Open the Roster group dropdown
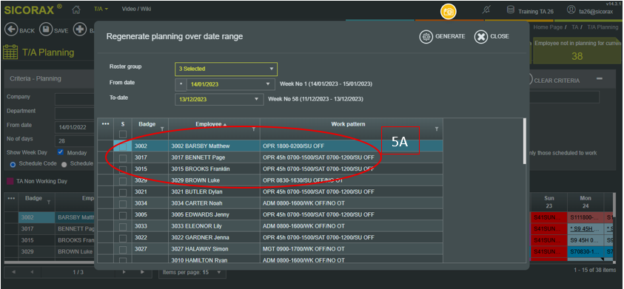The width and height of the screenshot is (624, 289). click(x=226, y=69)
